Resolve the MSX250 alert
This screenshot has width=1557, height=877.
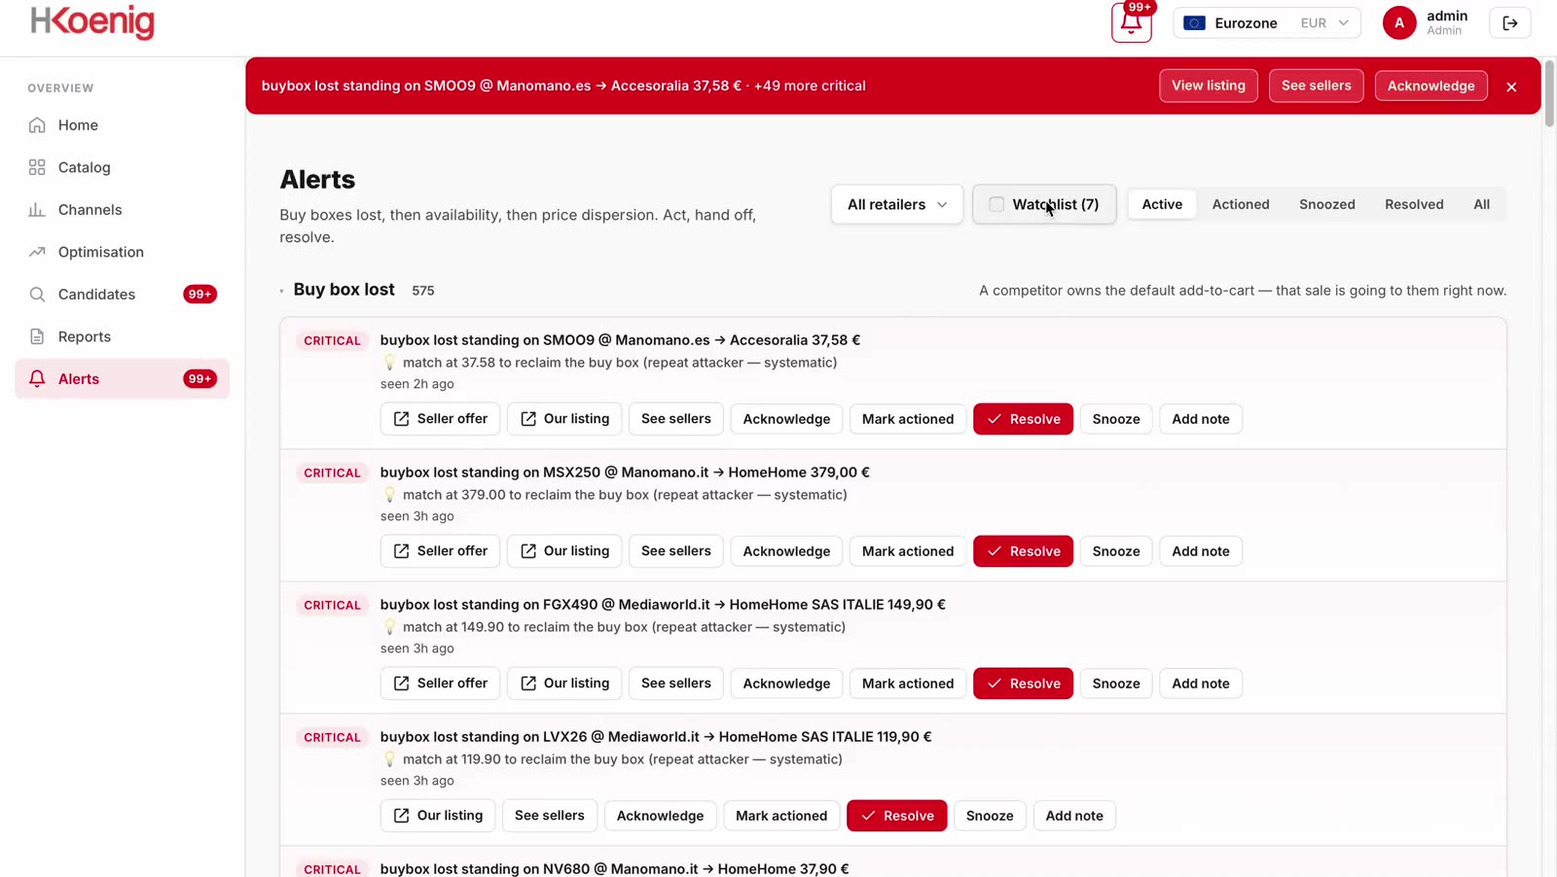(x=1023, y=551)
